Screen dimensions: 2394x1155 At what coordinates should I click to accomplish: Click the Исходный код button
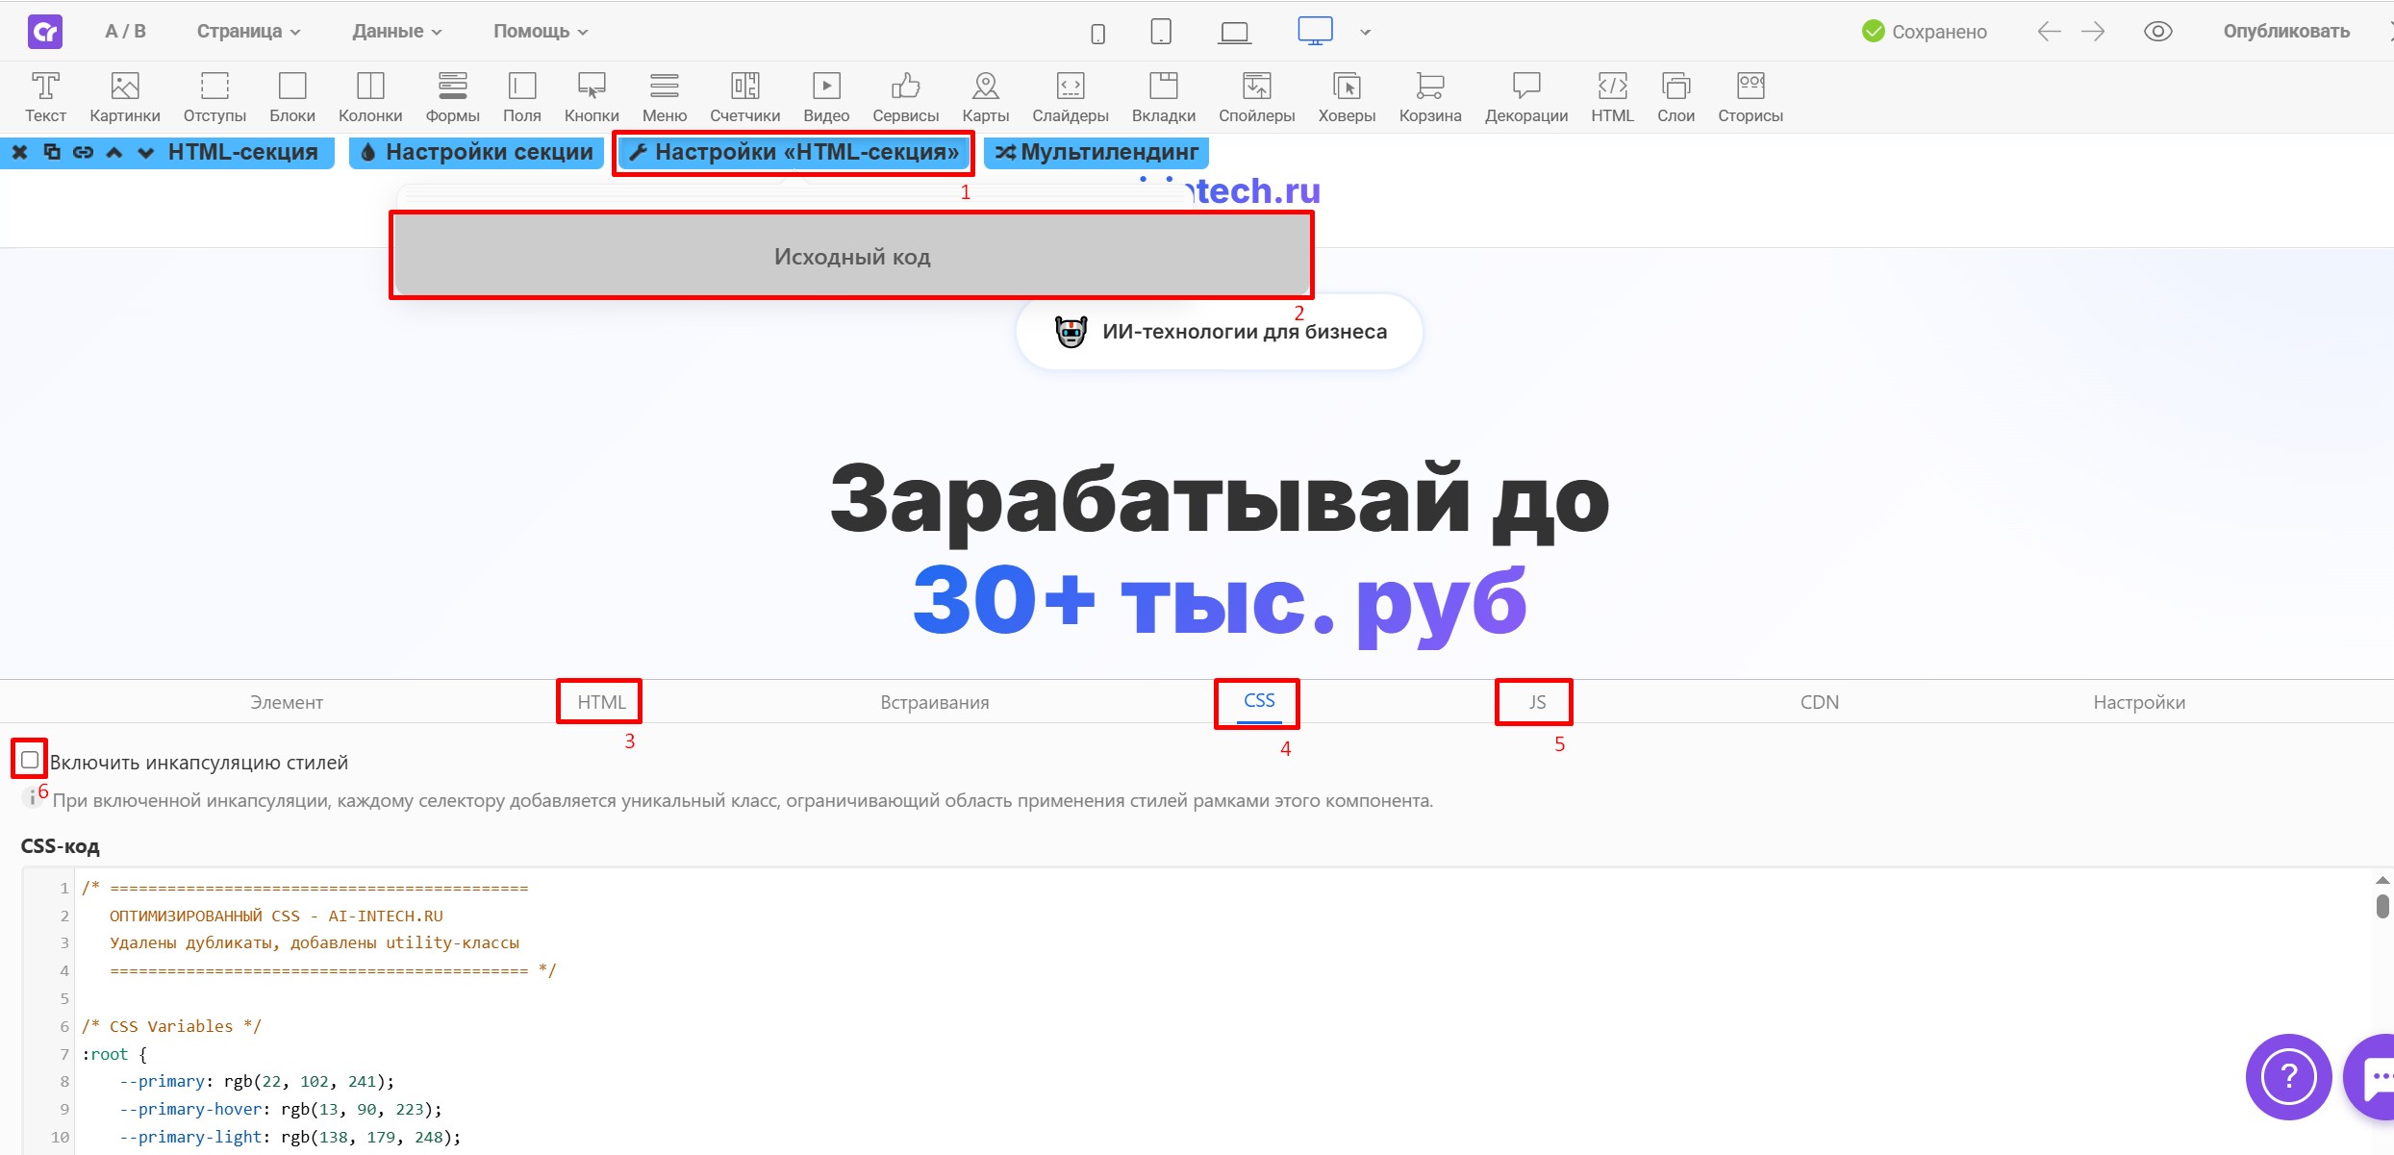pos(851,256)
